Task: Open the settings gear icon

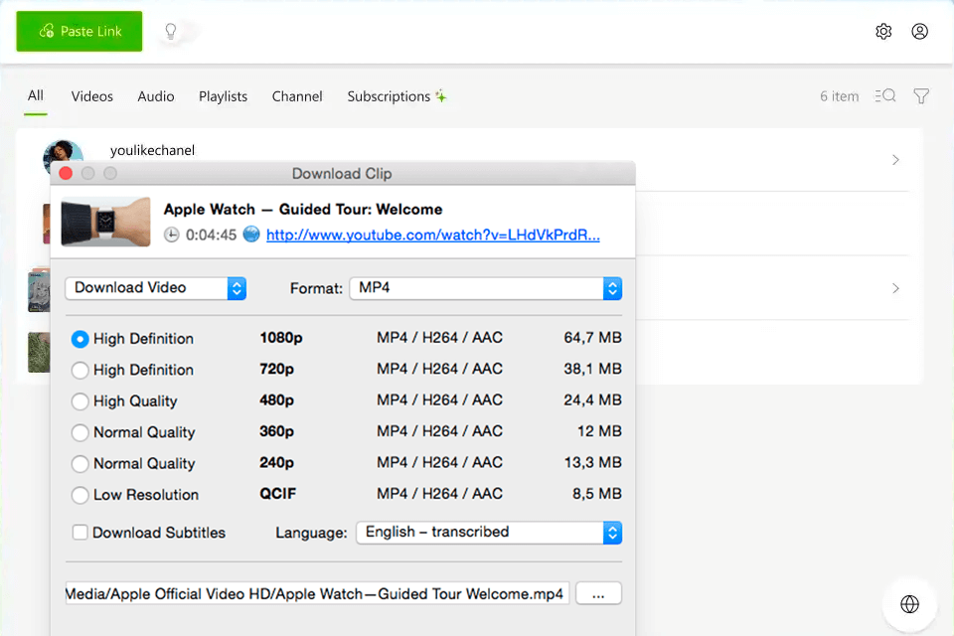Action: [x=883, y=32]
